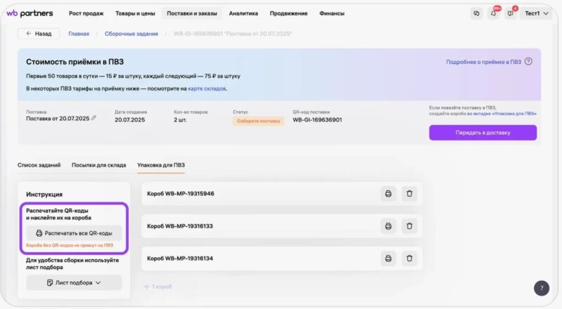Viewport: 562px width, 309px height.
Task: Print QR code for box WB-MP-19316134
Action: [x=388, y=258]
